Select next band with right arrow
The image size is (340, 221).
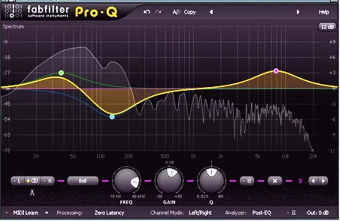(323, 181)
